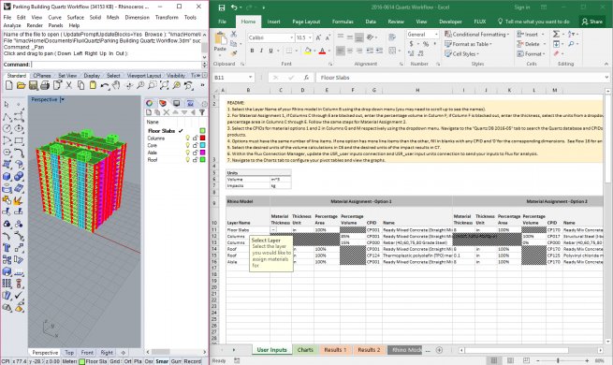This screenshot has height=365, width=613.
Task: Click the red color swatch of Columns layer
Action: pyautogui.click(x=202, y=138)
